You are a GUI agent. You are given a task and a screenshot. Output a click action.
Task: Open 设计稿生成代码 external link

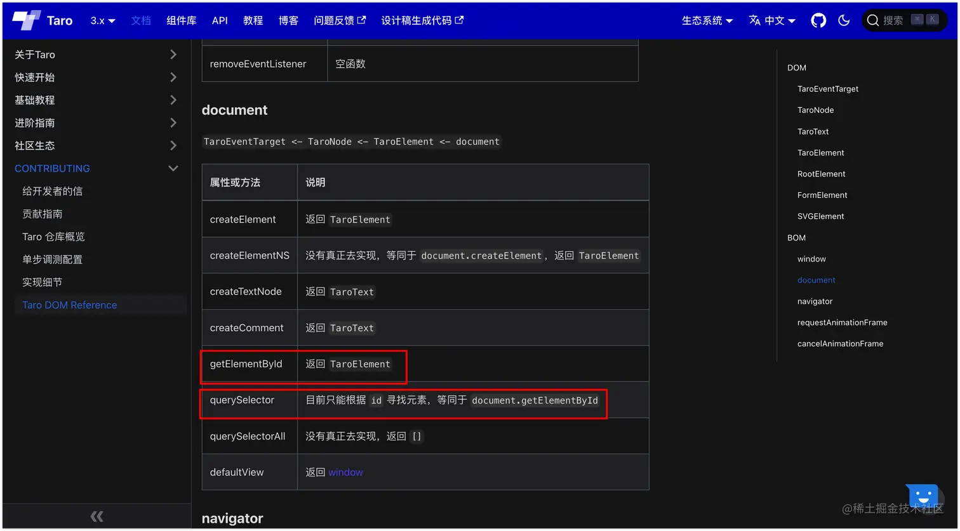tap(422, 20)
